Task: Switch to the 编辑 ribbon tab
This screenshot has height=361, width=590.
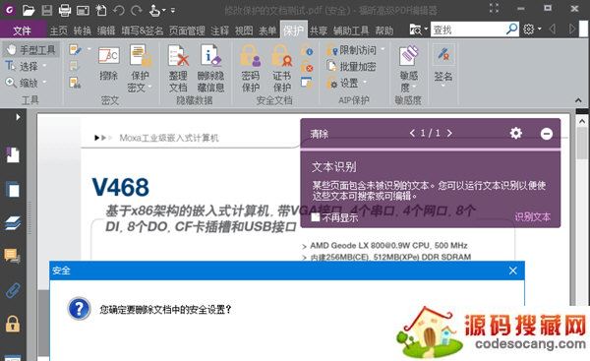Action: click(106, 30)
